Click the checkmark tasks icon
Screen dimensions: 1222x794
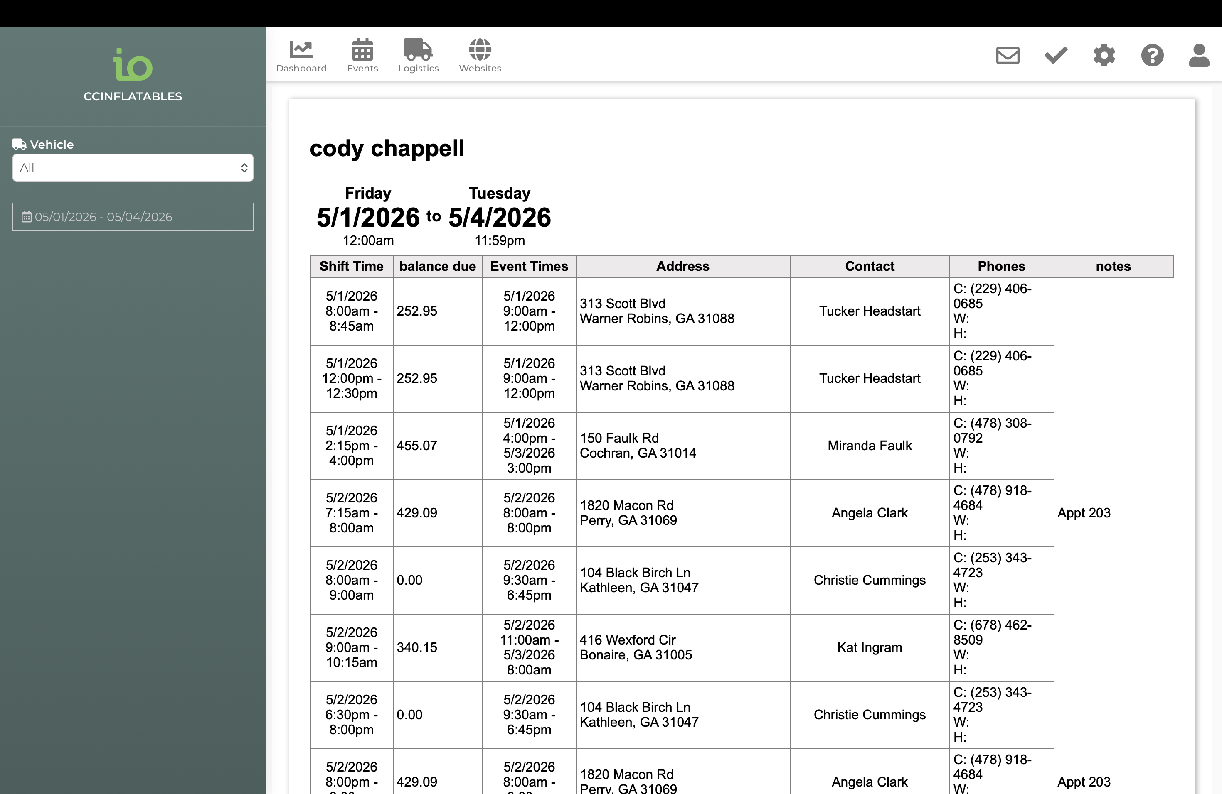point(1056,55)
